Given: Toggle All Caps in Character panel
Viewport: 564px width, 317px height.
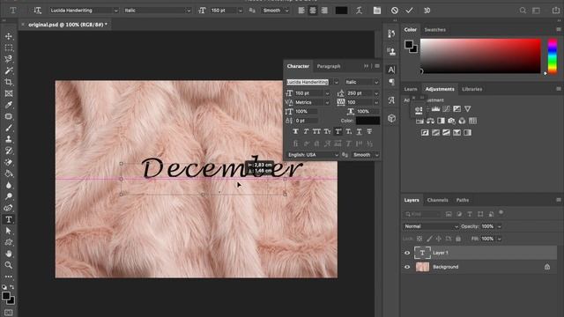Looking at the screenshot, I should click(x=316, y=131).
